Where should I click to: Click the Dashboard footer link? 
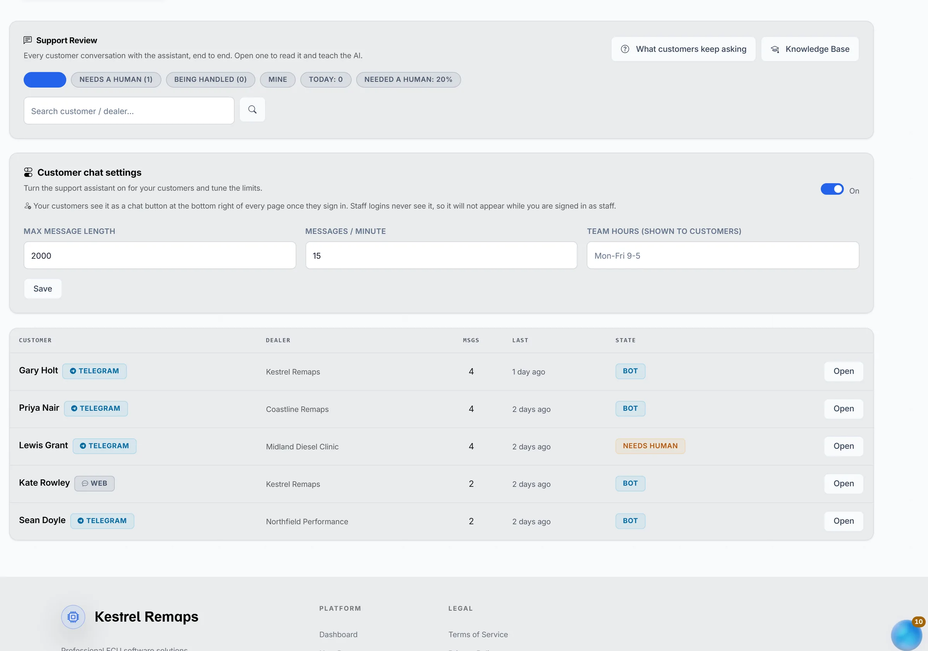coord(338,634)
